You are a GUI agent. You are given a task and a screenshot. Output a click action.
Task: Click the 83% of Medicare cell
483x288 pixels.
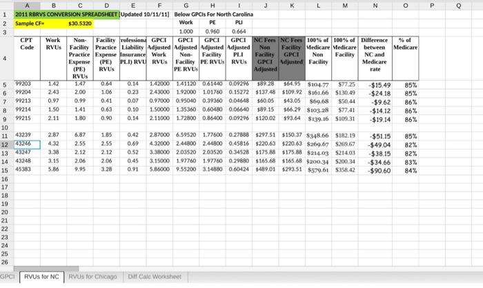click(406, 162)
